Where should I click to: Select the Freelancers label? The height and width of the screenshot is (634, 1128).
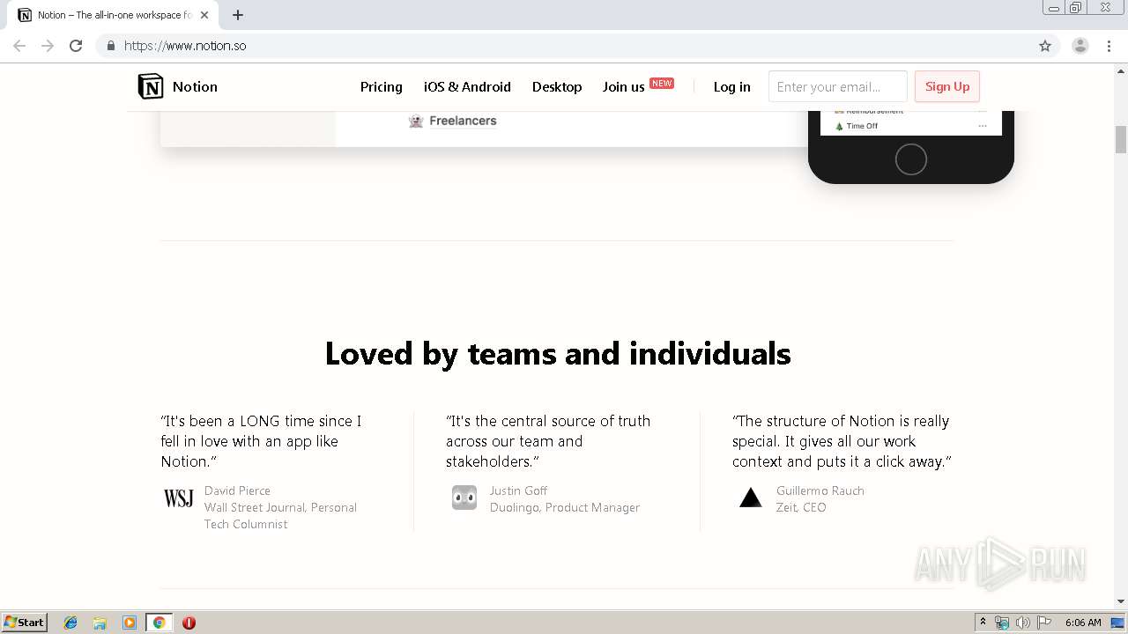coord(463,121)
